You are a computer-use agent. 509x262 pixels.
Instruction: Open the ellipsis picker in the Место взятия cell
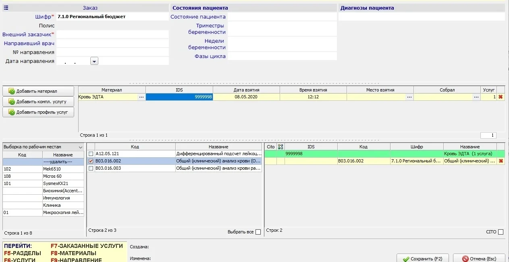(x=409, y=97)
